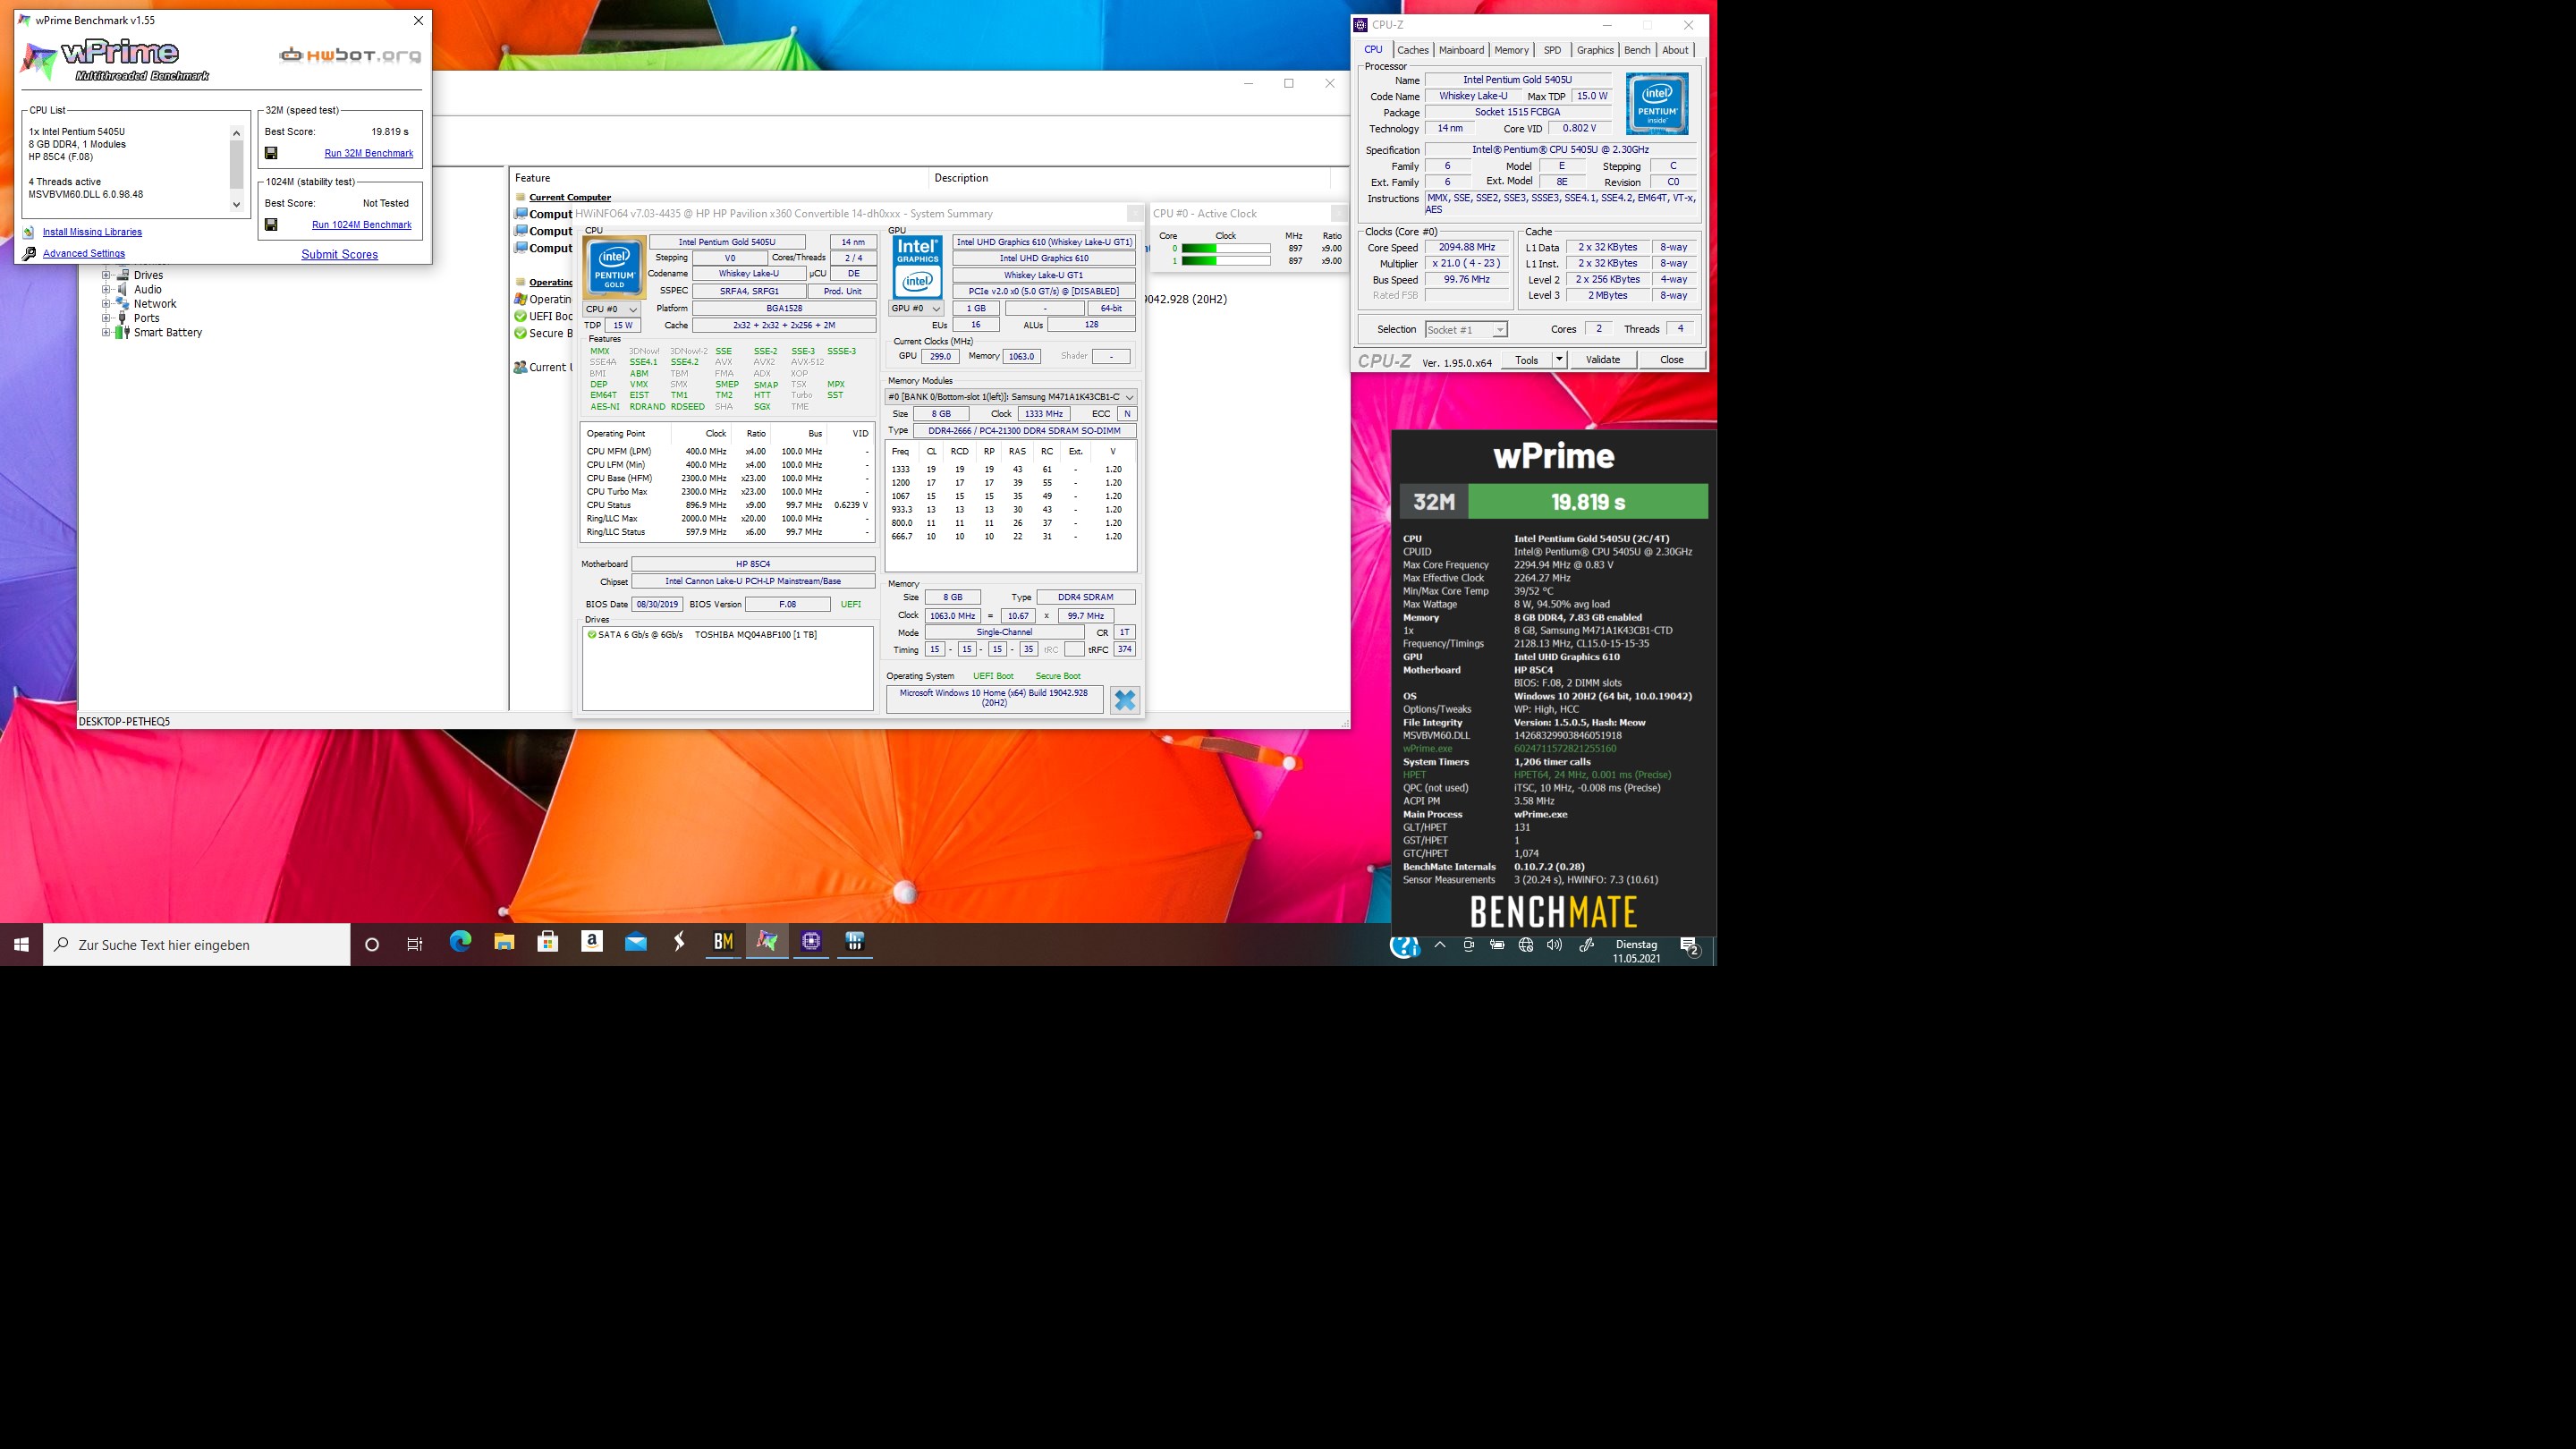Switch to the Graphics tab in CPU-Z
Screen dimensions: 2576x1449
pyautogui.click(x=1595, y=50)
